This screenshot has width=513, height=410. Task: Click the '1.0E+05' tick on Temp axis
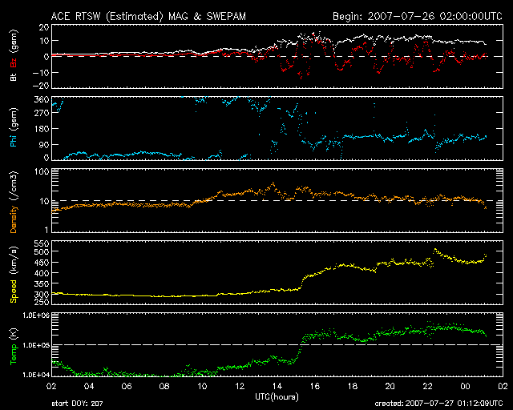pyautogui.click(x=36, y=345)
